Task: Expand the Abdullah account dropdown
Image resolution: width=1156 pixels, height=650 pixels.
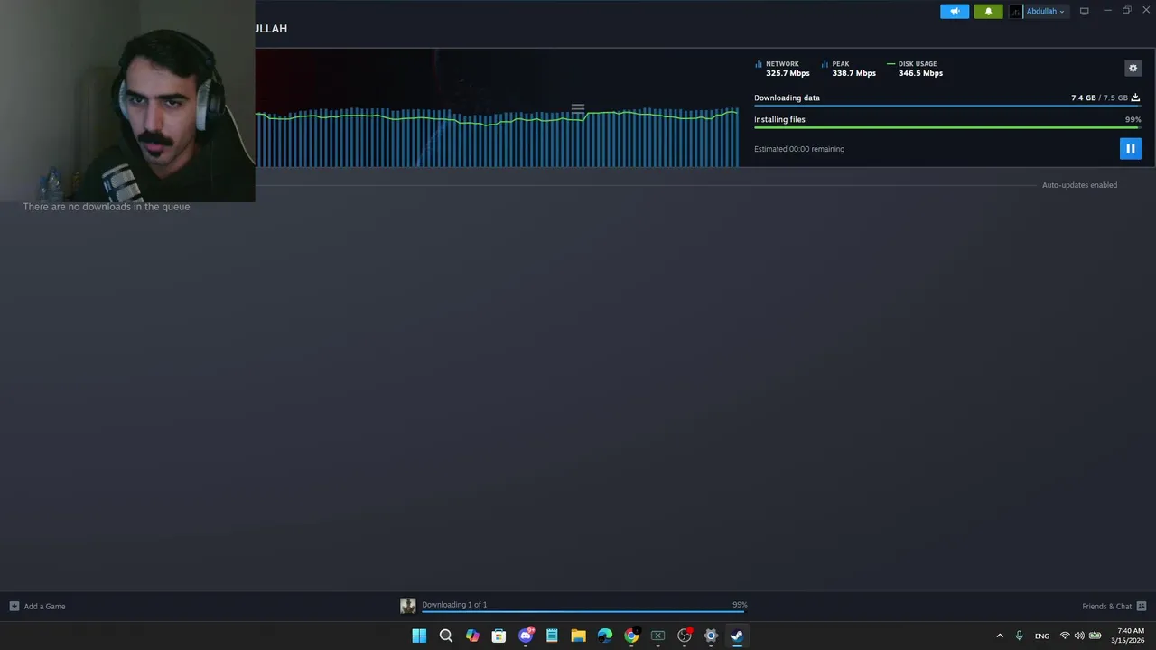Action: click(1046, 11)
